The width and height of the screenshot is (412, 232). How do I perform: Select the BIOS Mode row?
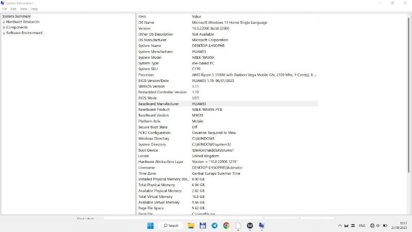click(x=228, y=98)
